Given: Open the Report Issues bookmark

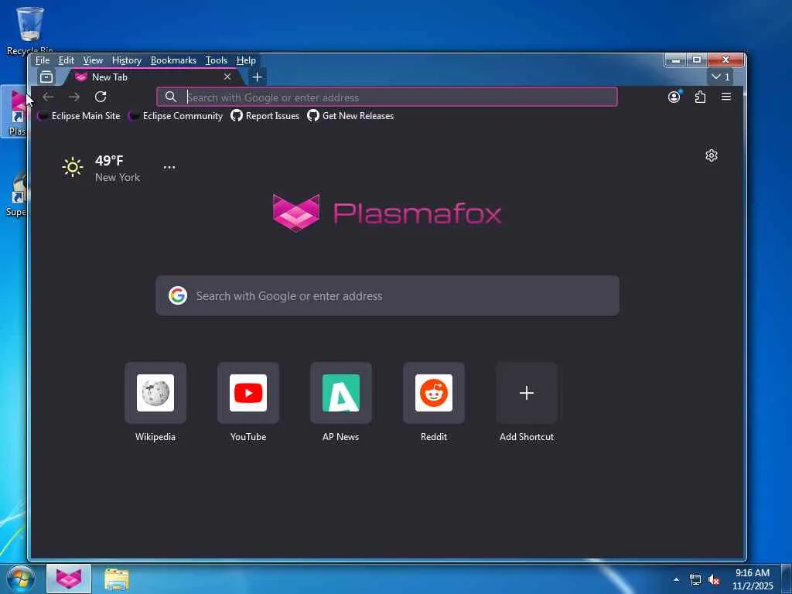Looking at the screenshot, I should coord(265,116).
